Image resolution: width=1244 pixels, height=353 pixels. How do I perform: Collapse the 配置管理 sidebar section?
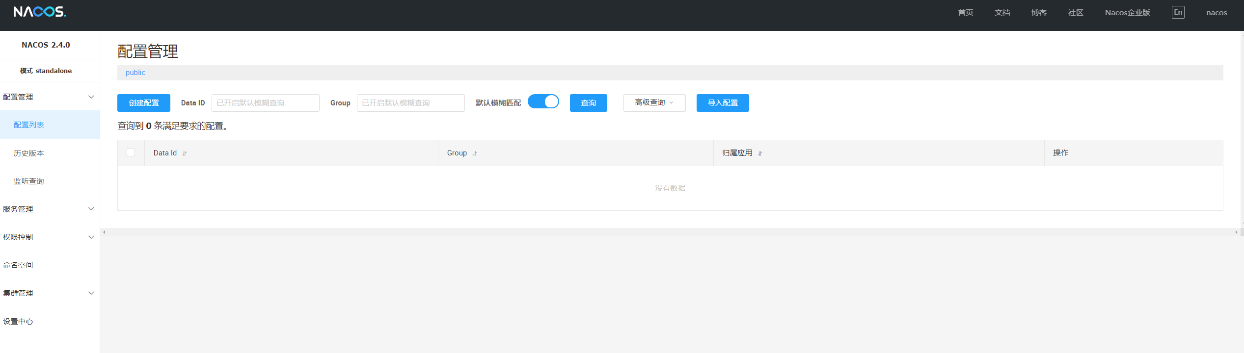pos(50,97)
